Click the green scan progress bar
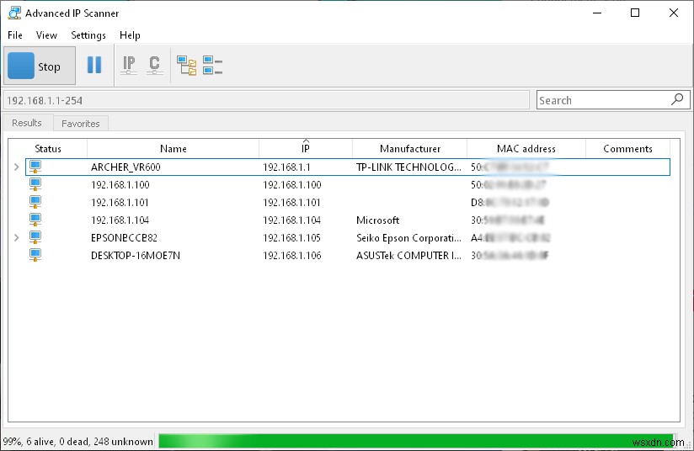 coord(418,441)
